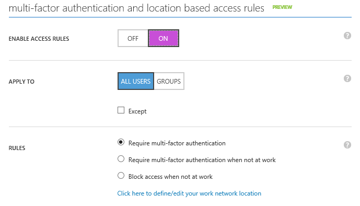Viewport: 360px width, 206px height.
Task: Click 'Block access' option label text
Action: coord(170,177)
